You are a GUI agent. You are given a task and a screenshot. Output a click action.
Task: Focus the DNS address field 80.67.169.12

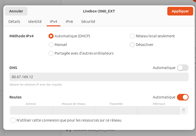click(99, 77)
